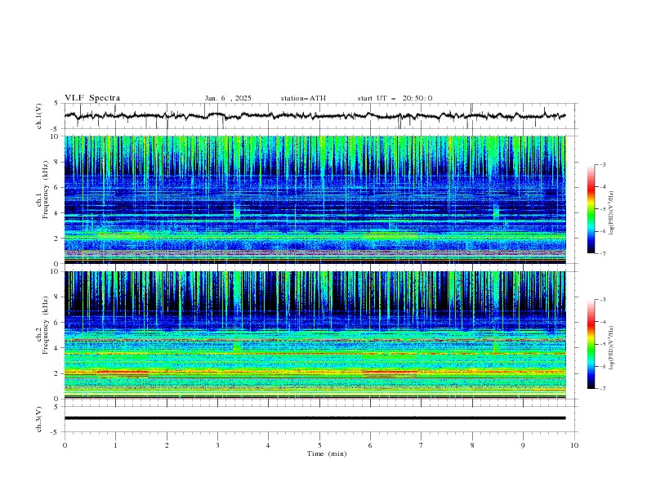Click the "station=ATH" label

coord(303,98)
